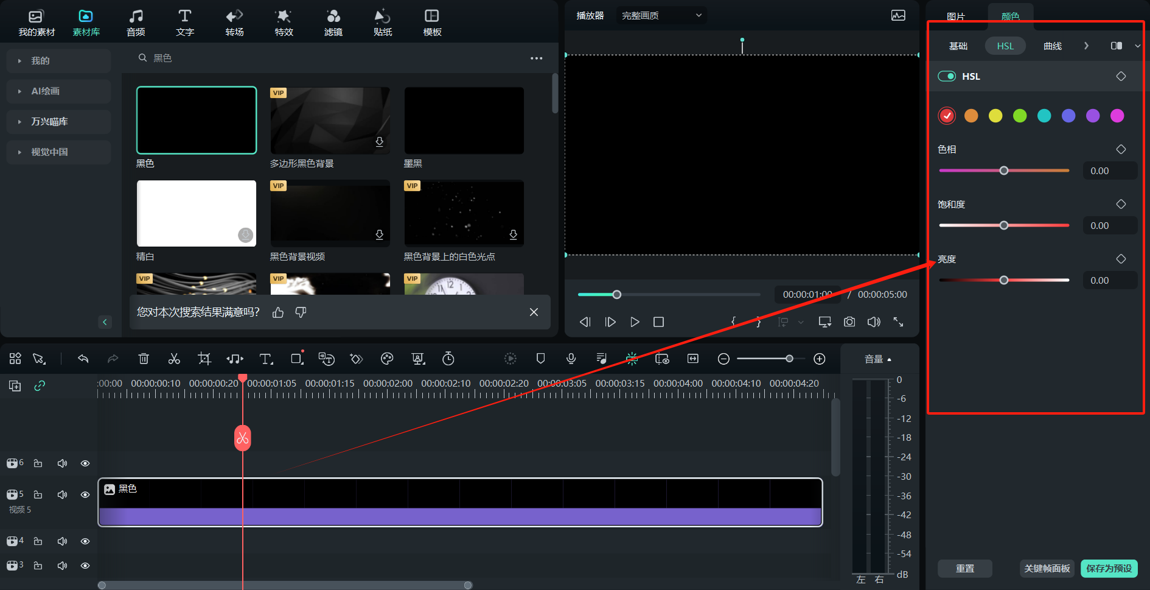The height and width of the screenshot is (590, 1150).
Task: Open the color palette tool in toolbar
Action: coord(387,359)
